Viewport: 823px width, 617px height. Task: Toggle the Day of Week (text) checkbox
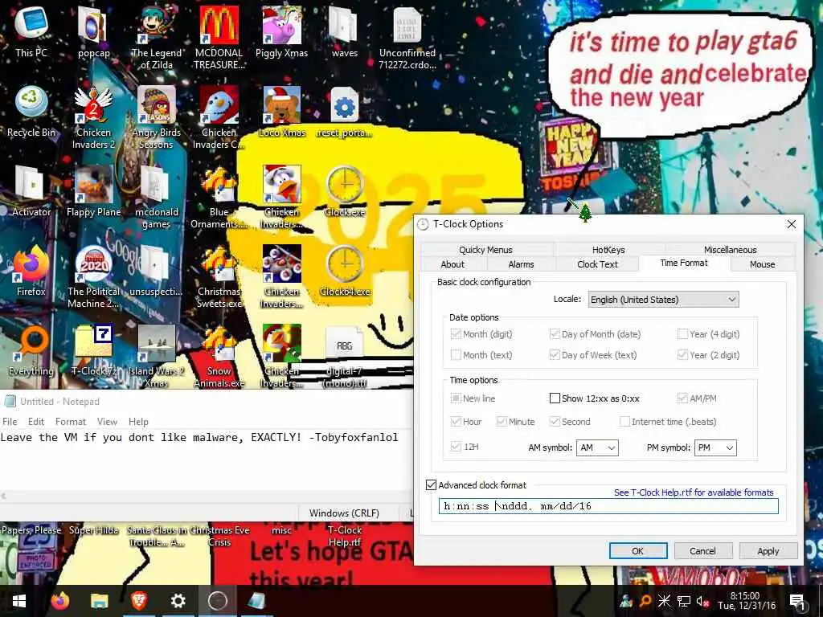tap(555, 355)
